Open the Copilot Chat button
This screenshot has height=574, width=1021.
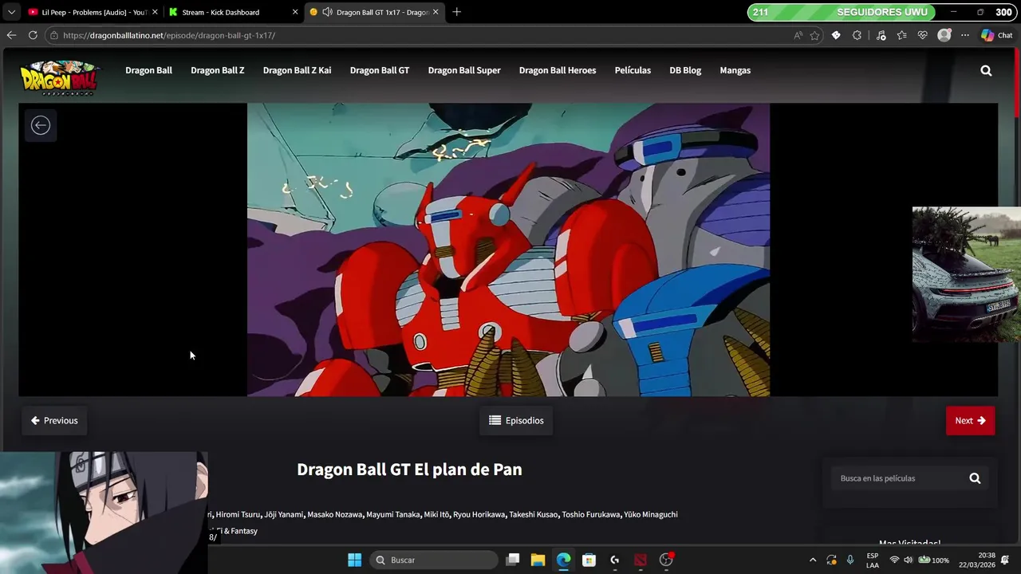click(x=997, y=35)
